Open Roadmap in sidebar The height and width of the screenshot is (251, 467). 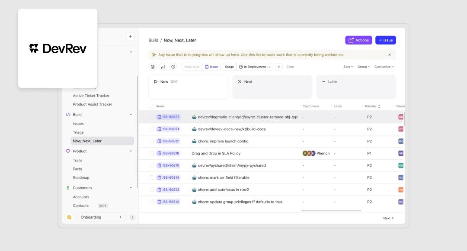tap(81, 178)
